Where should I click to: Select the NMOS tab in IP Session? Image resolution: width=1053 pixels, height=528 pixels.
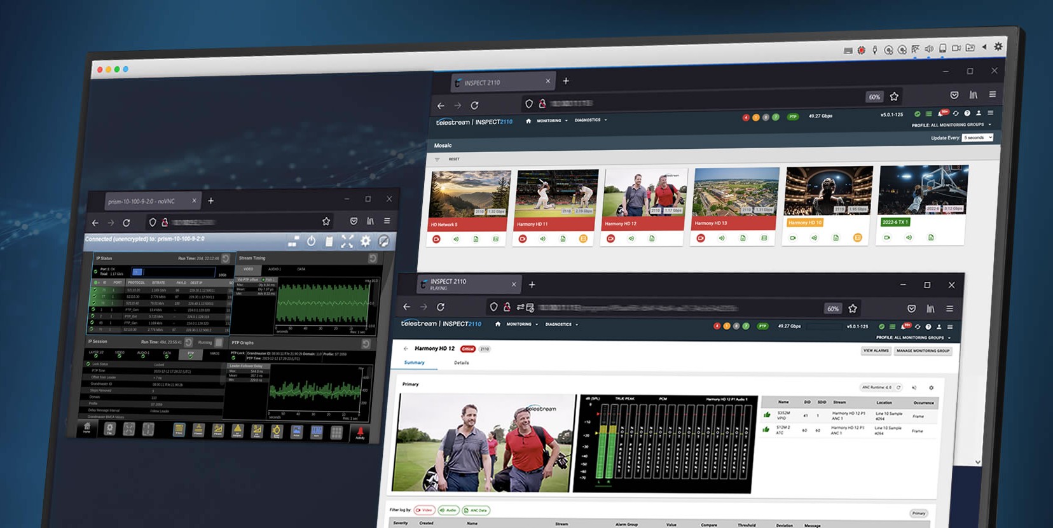[x=215, y=353]
